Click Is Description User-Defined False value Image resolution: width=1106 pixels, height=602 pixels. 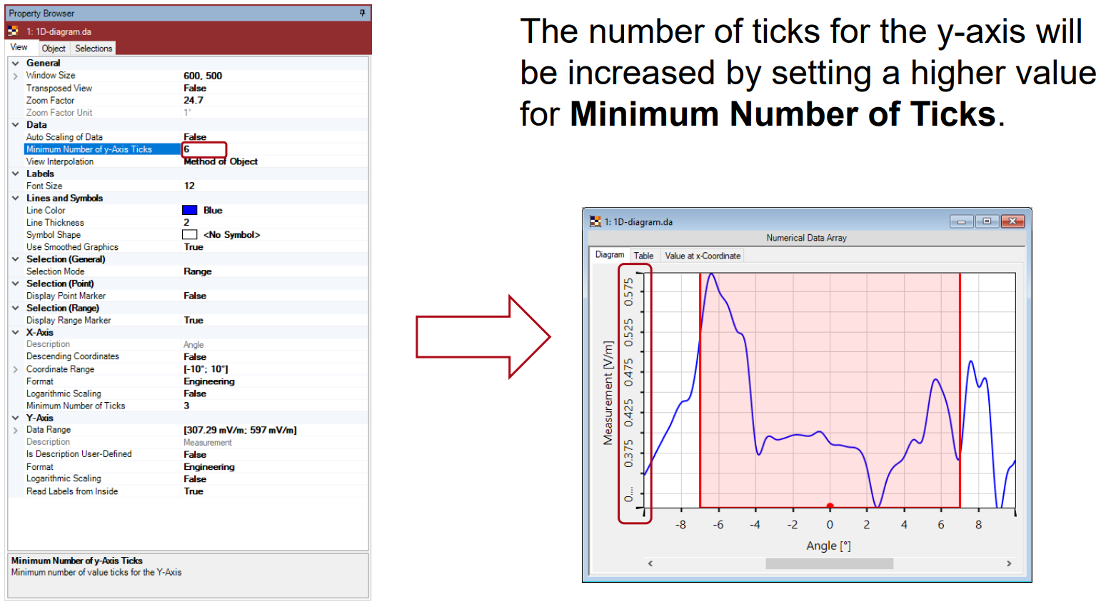195,455
